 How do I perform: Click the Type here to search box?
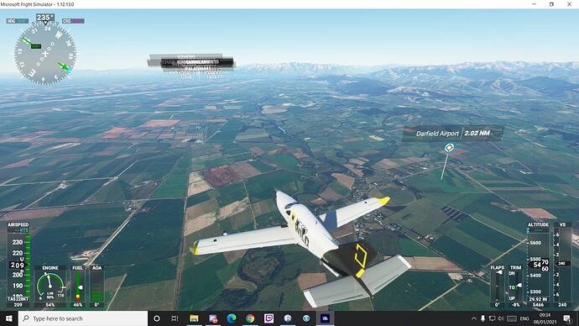click(83, 318)
